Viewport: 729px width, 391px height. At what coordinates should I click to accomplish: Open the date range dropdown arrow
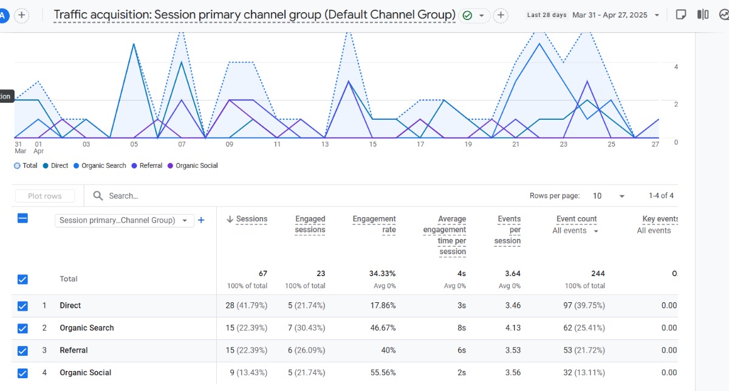(x=657, y=15)
